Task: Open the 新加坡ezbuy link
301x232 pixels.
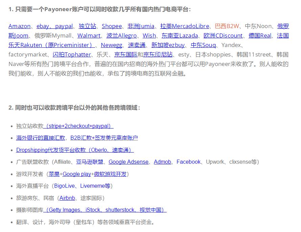Action: coord(168,45)
